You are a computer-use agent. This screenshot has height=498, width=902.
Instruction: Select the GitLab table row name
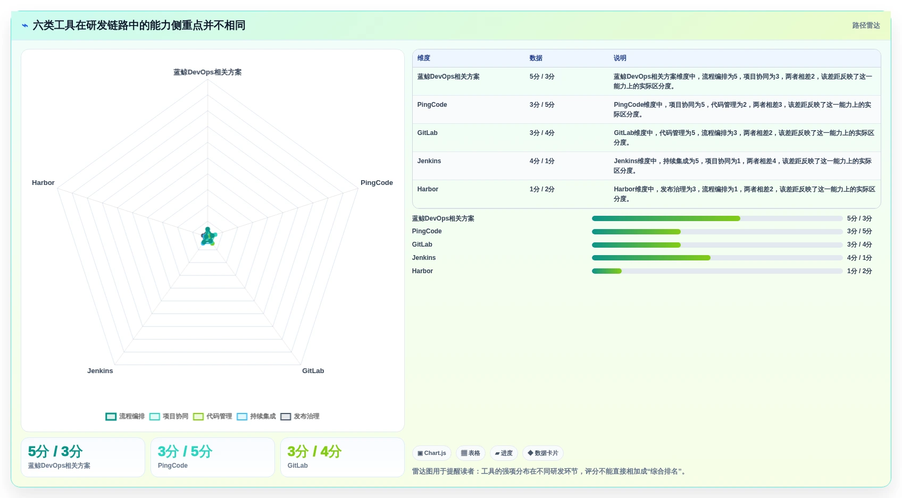tap(428, 133)
